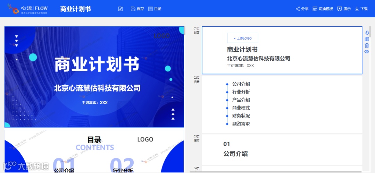The height and width of the screenshot is (173, 375).
Task: Edit the 主讲嘉宾：XXX speaker line
Action: [240, 66]
